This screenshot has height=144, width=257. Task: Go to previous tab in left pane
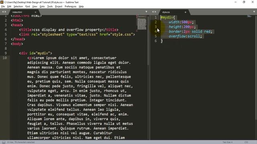point(3,12)
